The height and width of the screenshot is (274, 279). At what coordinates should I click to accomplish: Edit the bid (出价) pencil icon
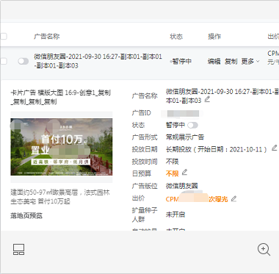tap(234, 198)
